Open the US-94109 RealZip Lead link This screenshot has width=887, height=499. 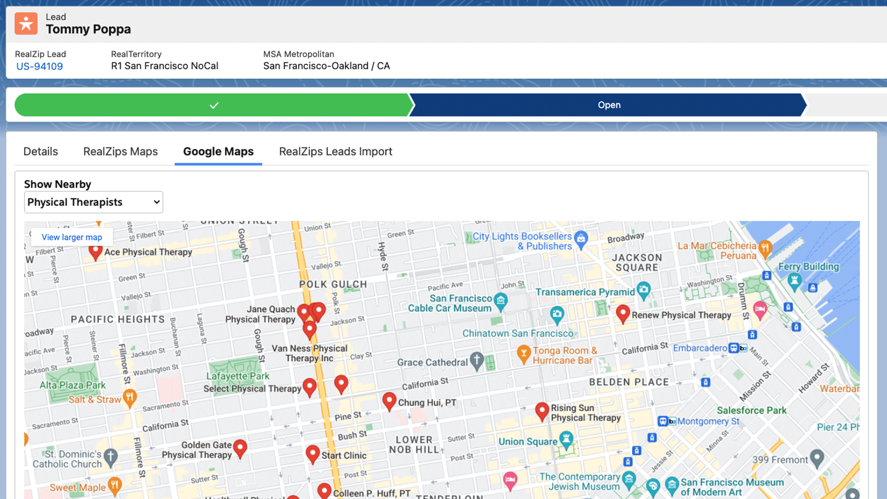click(x=39, y=66)
